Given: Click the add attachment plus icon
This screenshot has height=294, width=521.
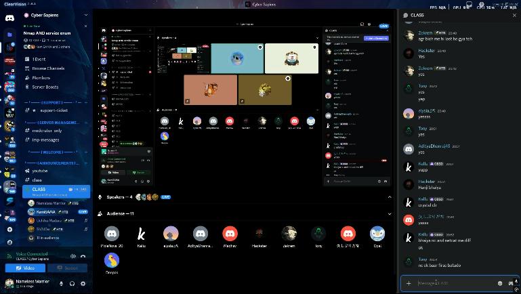Looking at the screenshot, I should [409, 283].
